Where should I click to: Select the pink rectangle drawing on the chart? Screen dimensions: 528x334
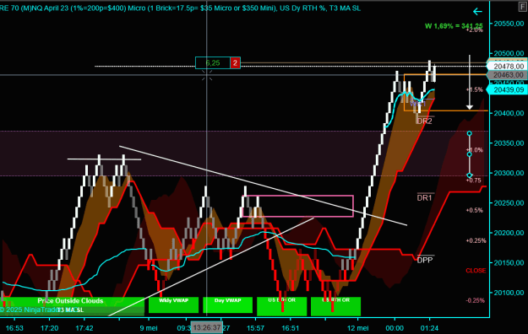click(297, 206)
